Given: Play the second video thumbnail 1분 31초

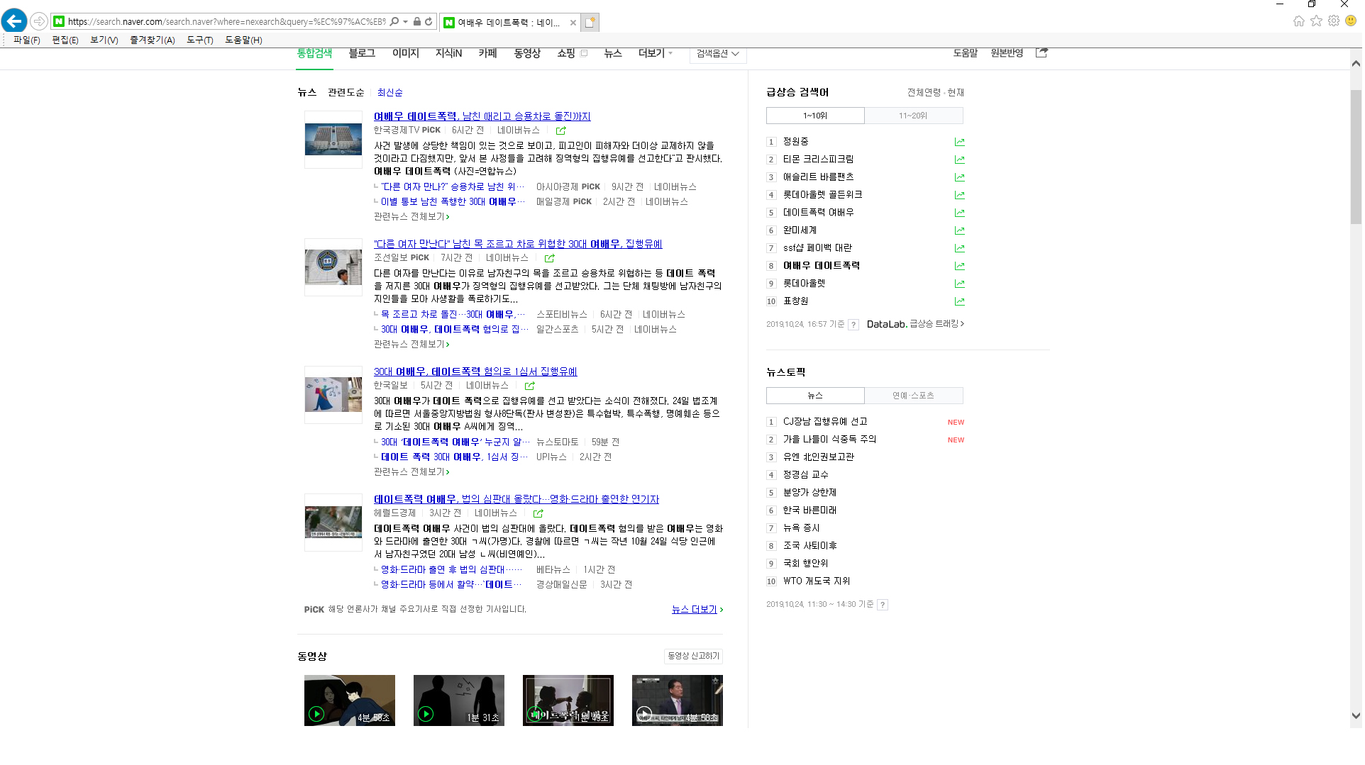Looking at the screenshot, I should pos(459,700).
